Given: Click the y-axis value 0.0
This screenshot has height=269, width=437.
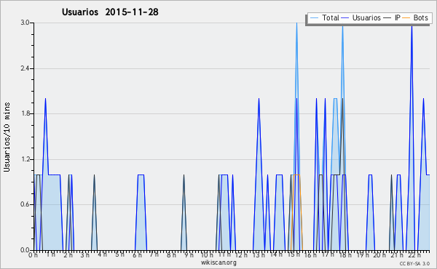Looking at the screenshot, I should [25, 250].
